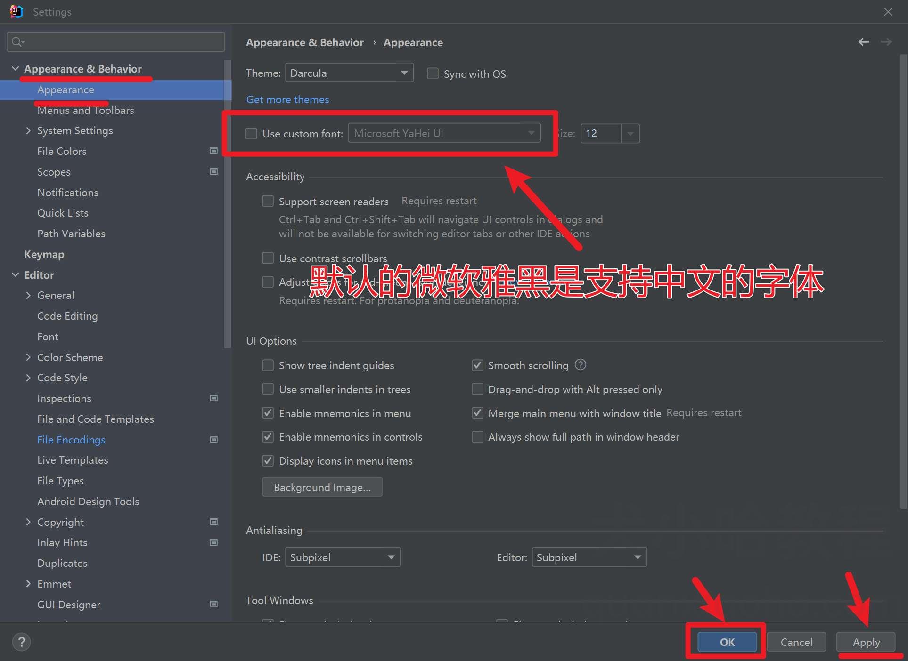Enable Show tree indent guides checkbox

tap(268, 365)
